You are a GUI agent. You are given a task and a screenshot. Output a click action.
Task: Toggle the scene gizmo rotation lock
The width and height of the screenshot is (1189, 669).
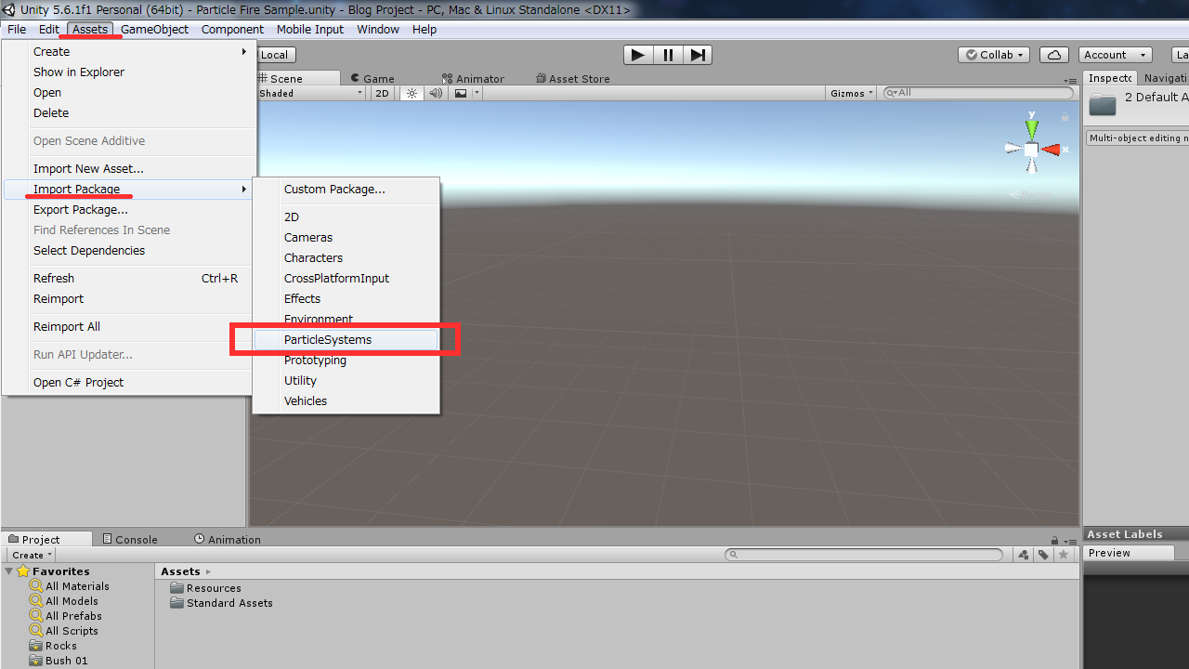pyautogui.click(x=1064, y=117)
